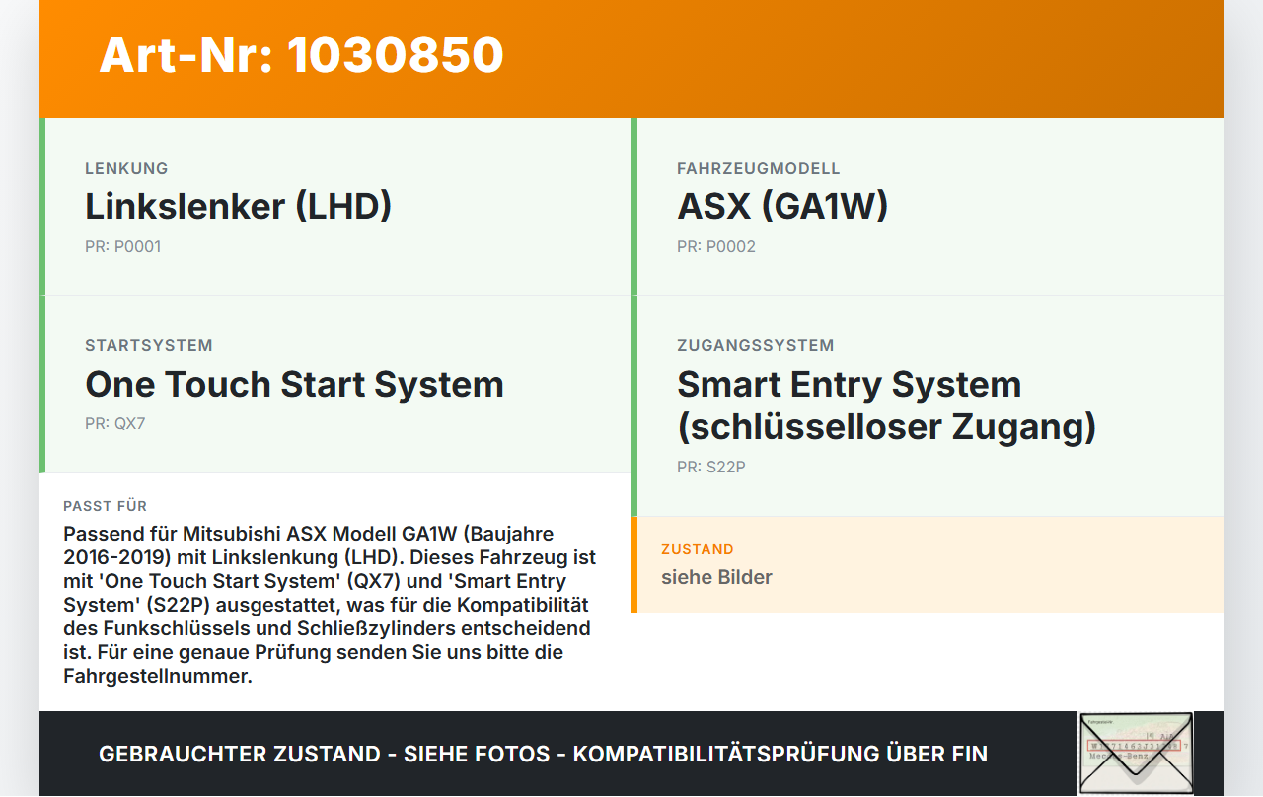The width and height of the screenshot is (1263, 797).
Task: Click the FAHRZEUGMODELL section label
Action: [x=759, y=169]
